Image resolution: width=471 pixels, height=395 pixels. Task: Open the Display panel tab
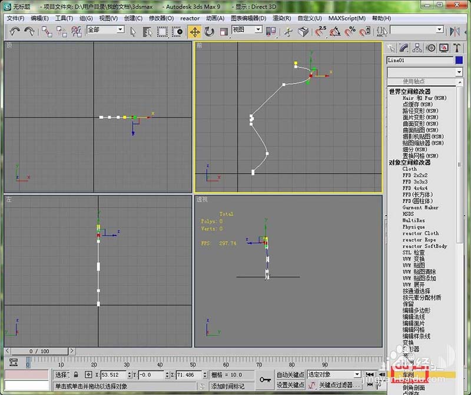tap(444, 48)
